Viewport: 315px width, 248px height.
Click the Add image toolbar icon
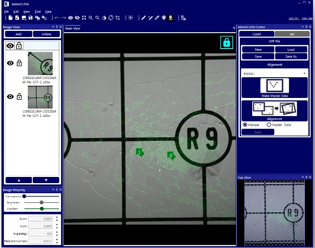24,18
